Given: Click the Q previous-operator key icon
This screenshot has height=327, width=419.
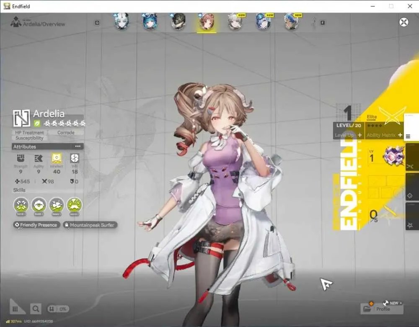Looking at the screenshot, I should point(97,23).
